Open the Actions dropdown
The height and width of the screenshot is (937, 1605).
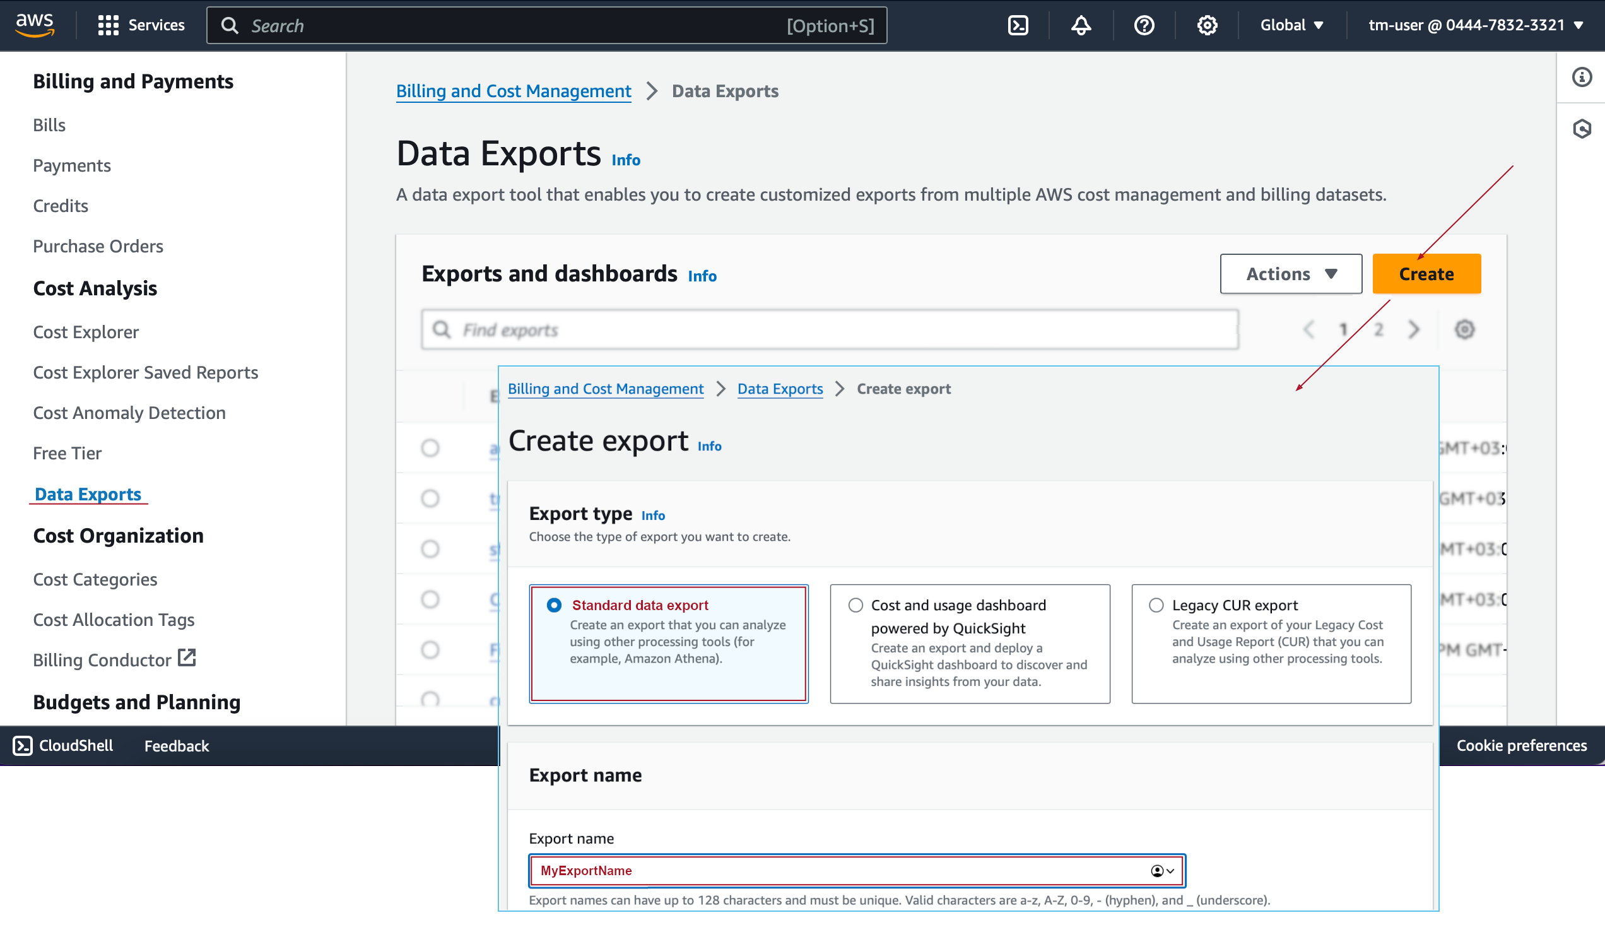point(1290,274)
